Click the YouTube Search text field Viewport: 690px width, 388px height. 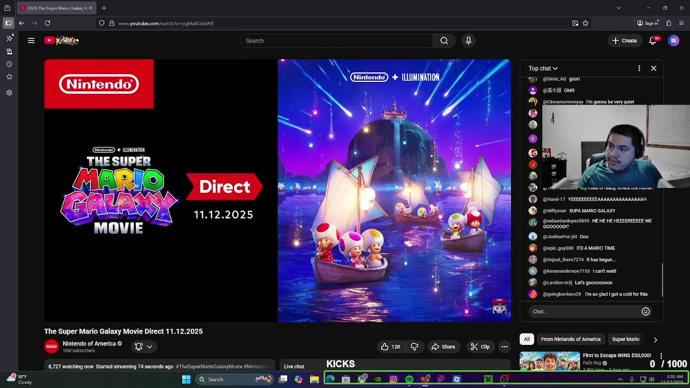336,40
